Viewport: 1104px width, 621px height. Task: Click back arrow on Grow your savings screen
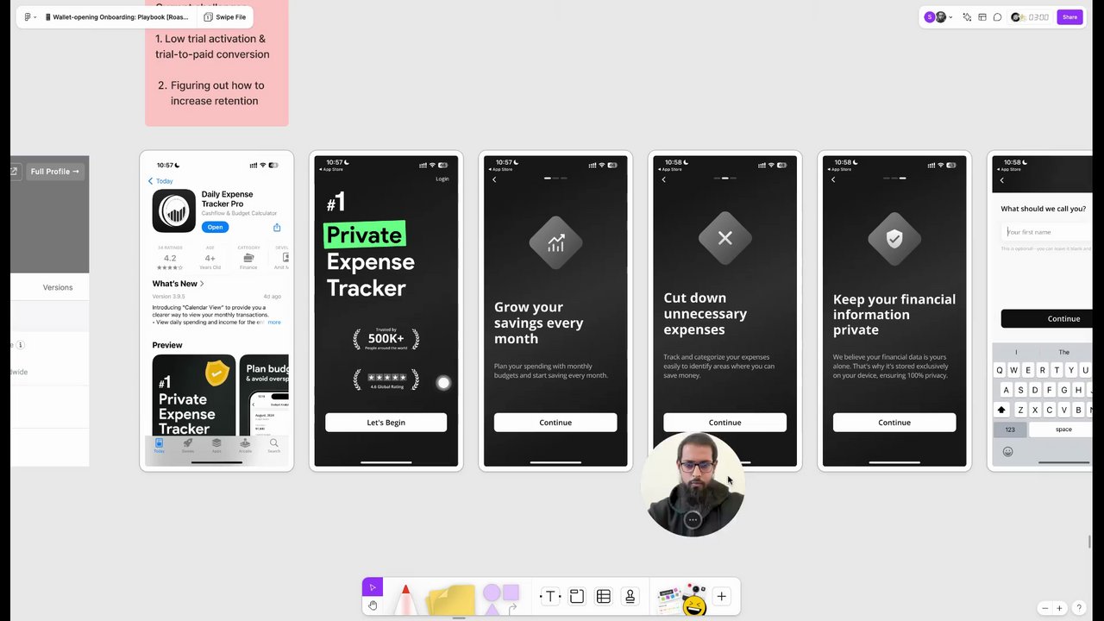coord(494,179)
